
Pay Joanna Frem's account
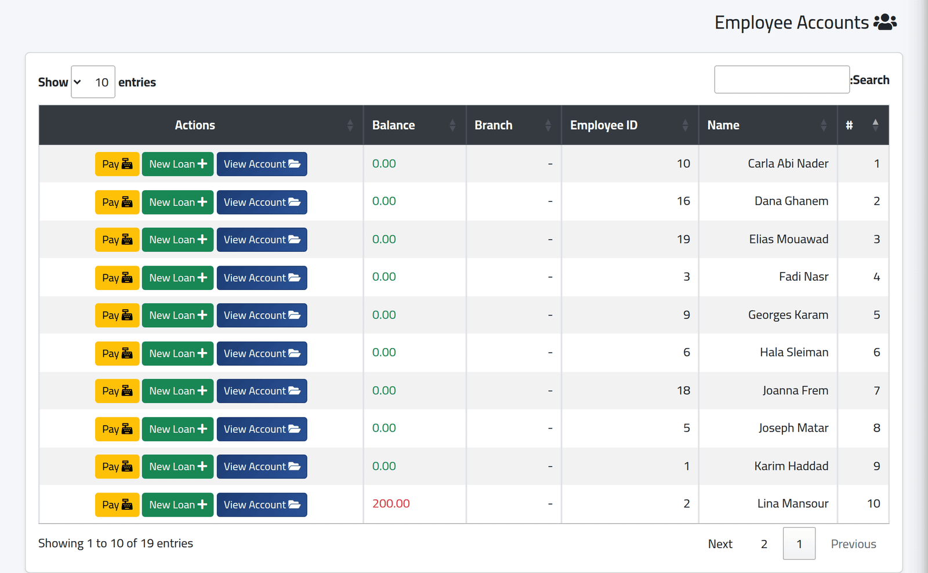click(117, 391)
